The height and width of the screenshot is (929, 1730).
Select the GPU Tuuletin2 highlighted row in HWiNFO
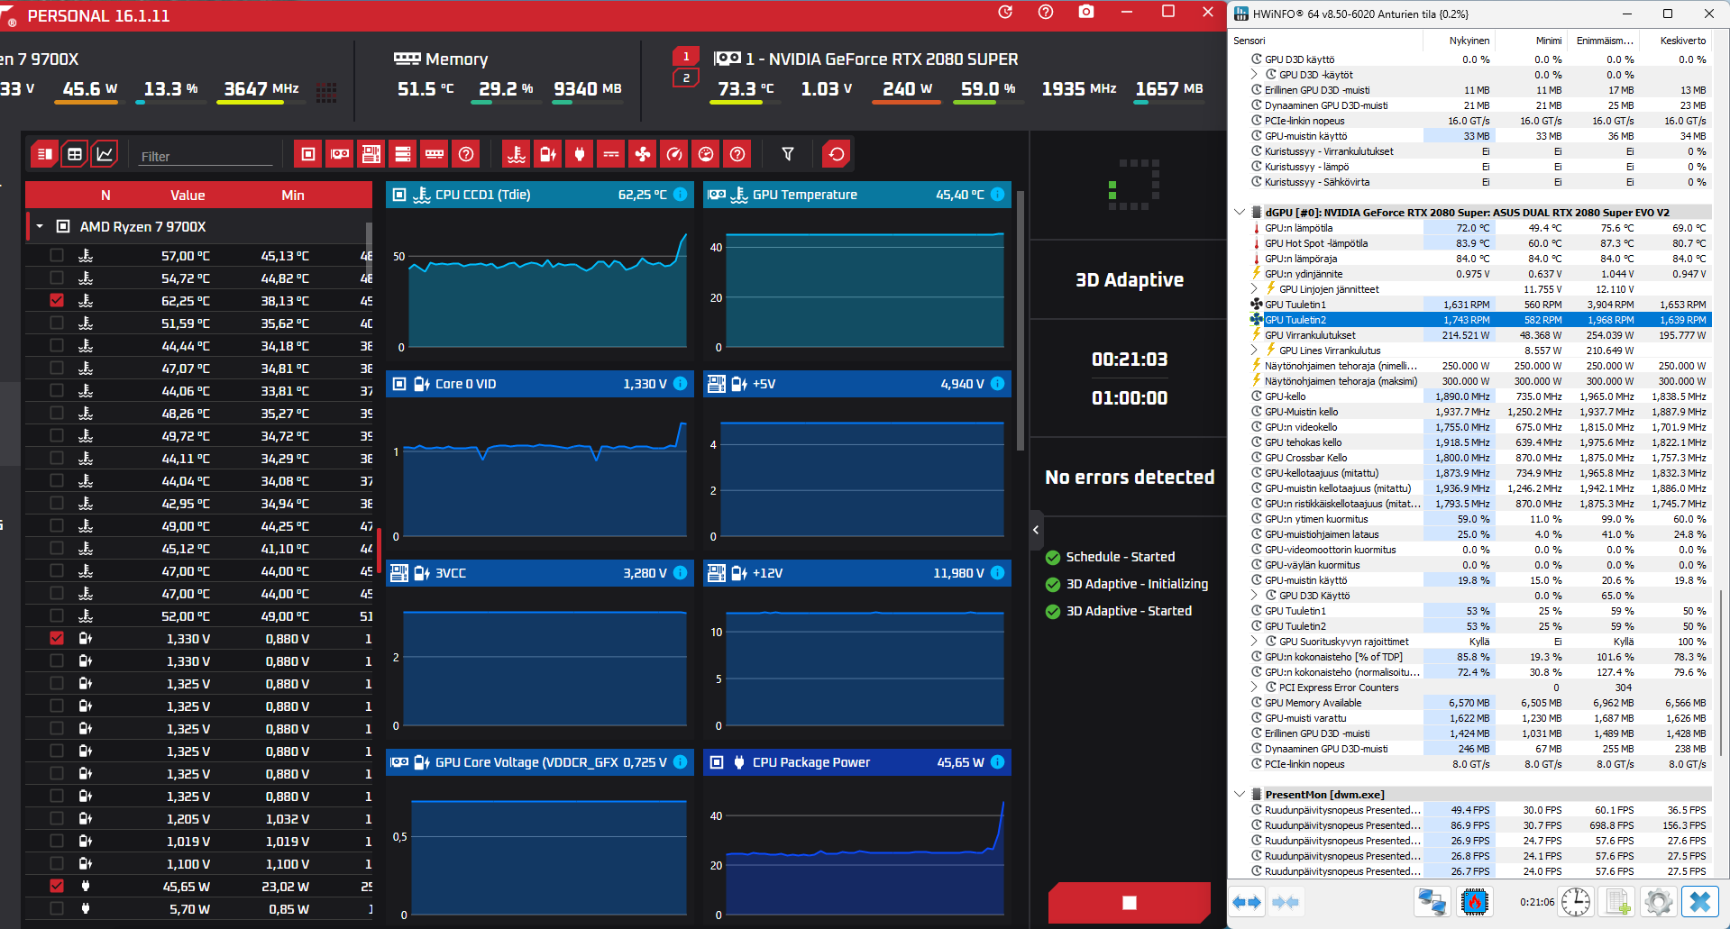coord(1479,320)
